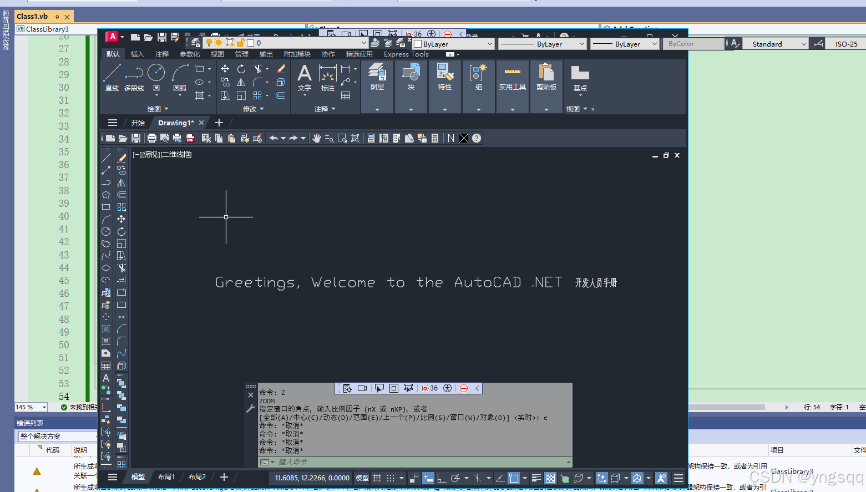
Task: Open the 特性 Properties panel button
Action: pyautogui.click(x=445, y=86)
